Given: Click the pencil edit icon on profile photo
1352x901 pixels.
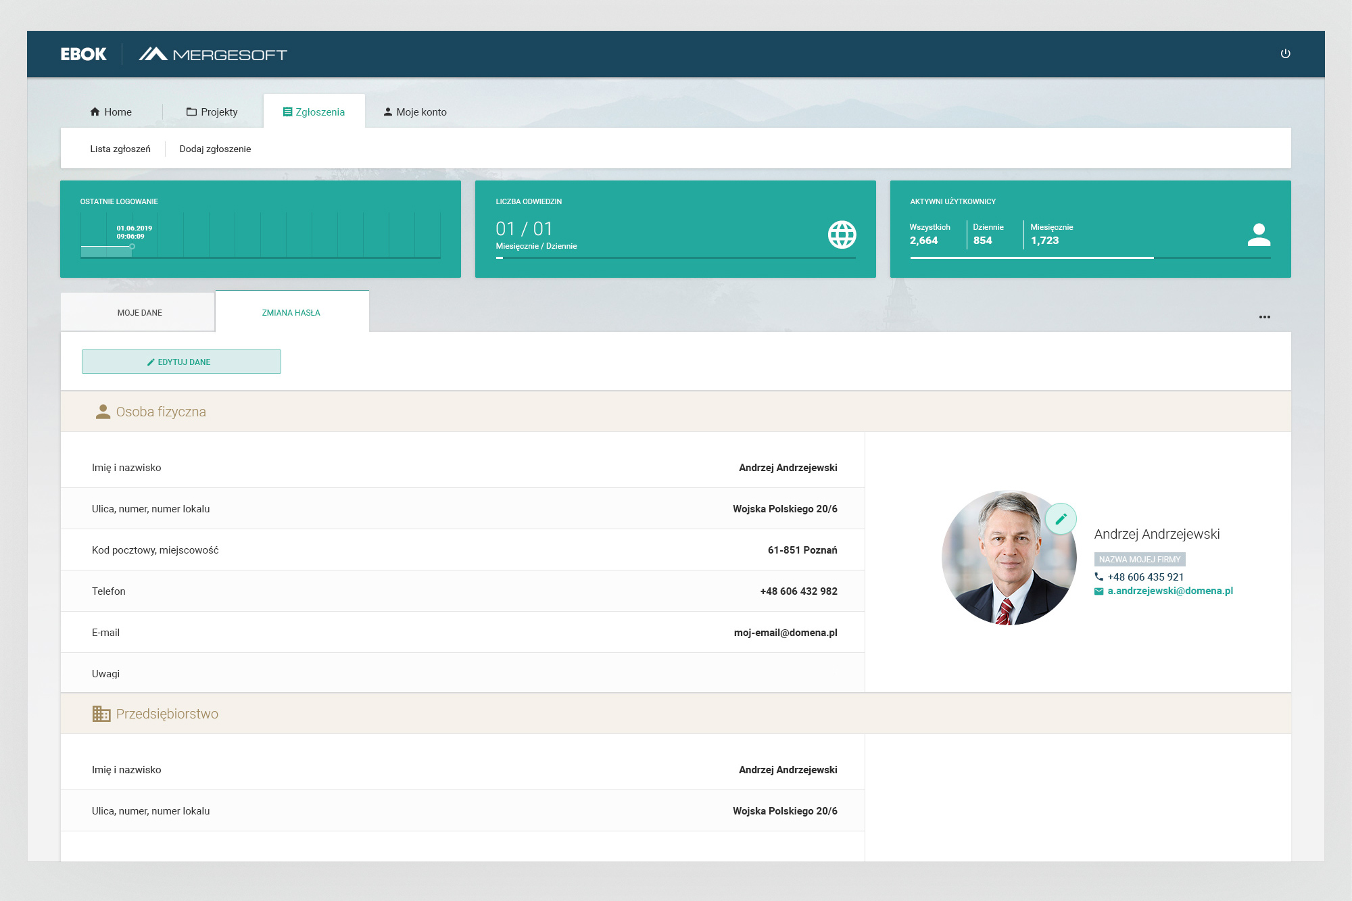Looking at the screenshot, I should tap(1061, 519).
